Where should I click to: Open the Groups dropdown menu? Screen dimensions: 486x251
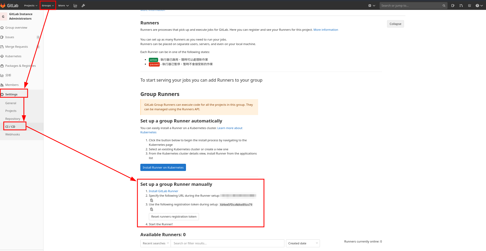pyautogui.click(x=48, y=6)
